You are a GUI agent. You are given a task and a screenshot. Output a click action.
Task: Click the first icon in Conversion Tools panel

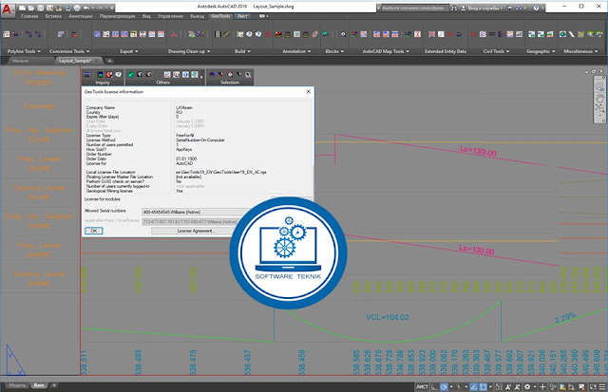[61, 34]
